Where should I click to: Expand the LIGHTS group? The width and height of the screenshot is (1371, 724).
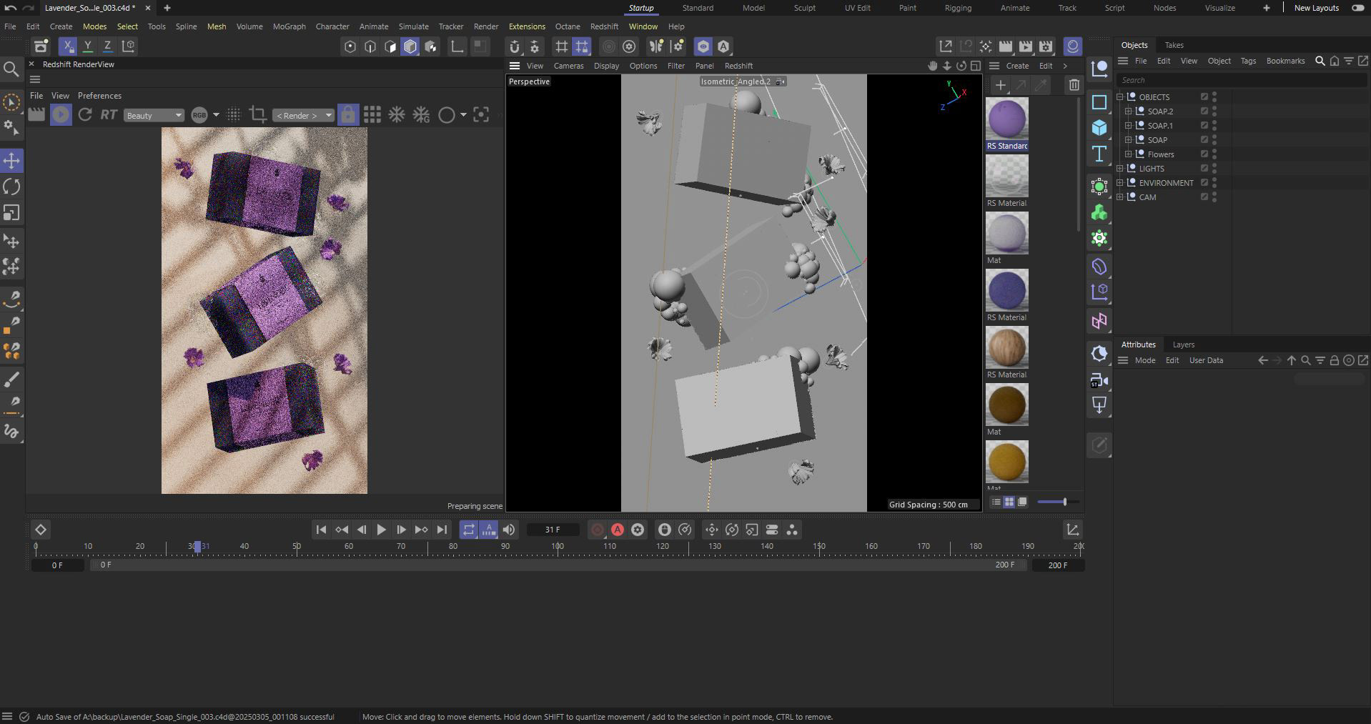click(1119, 169)
